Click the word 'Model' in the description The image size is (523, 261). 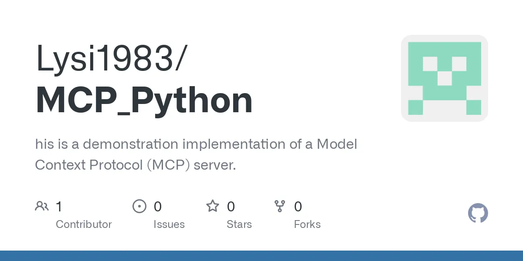click(x=337, y=144)
